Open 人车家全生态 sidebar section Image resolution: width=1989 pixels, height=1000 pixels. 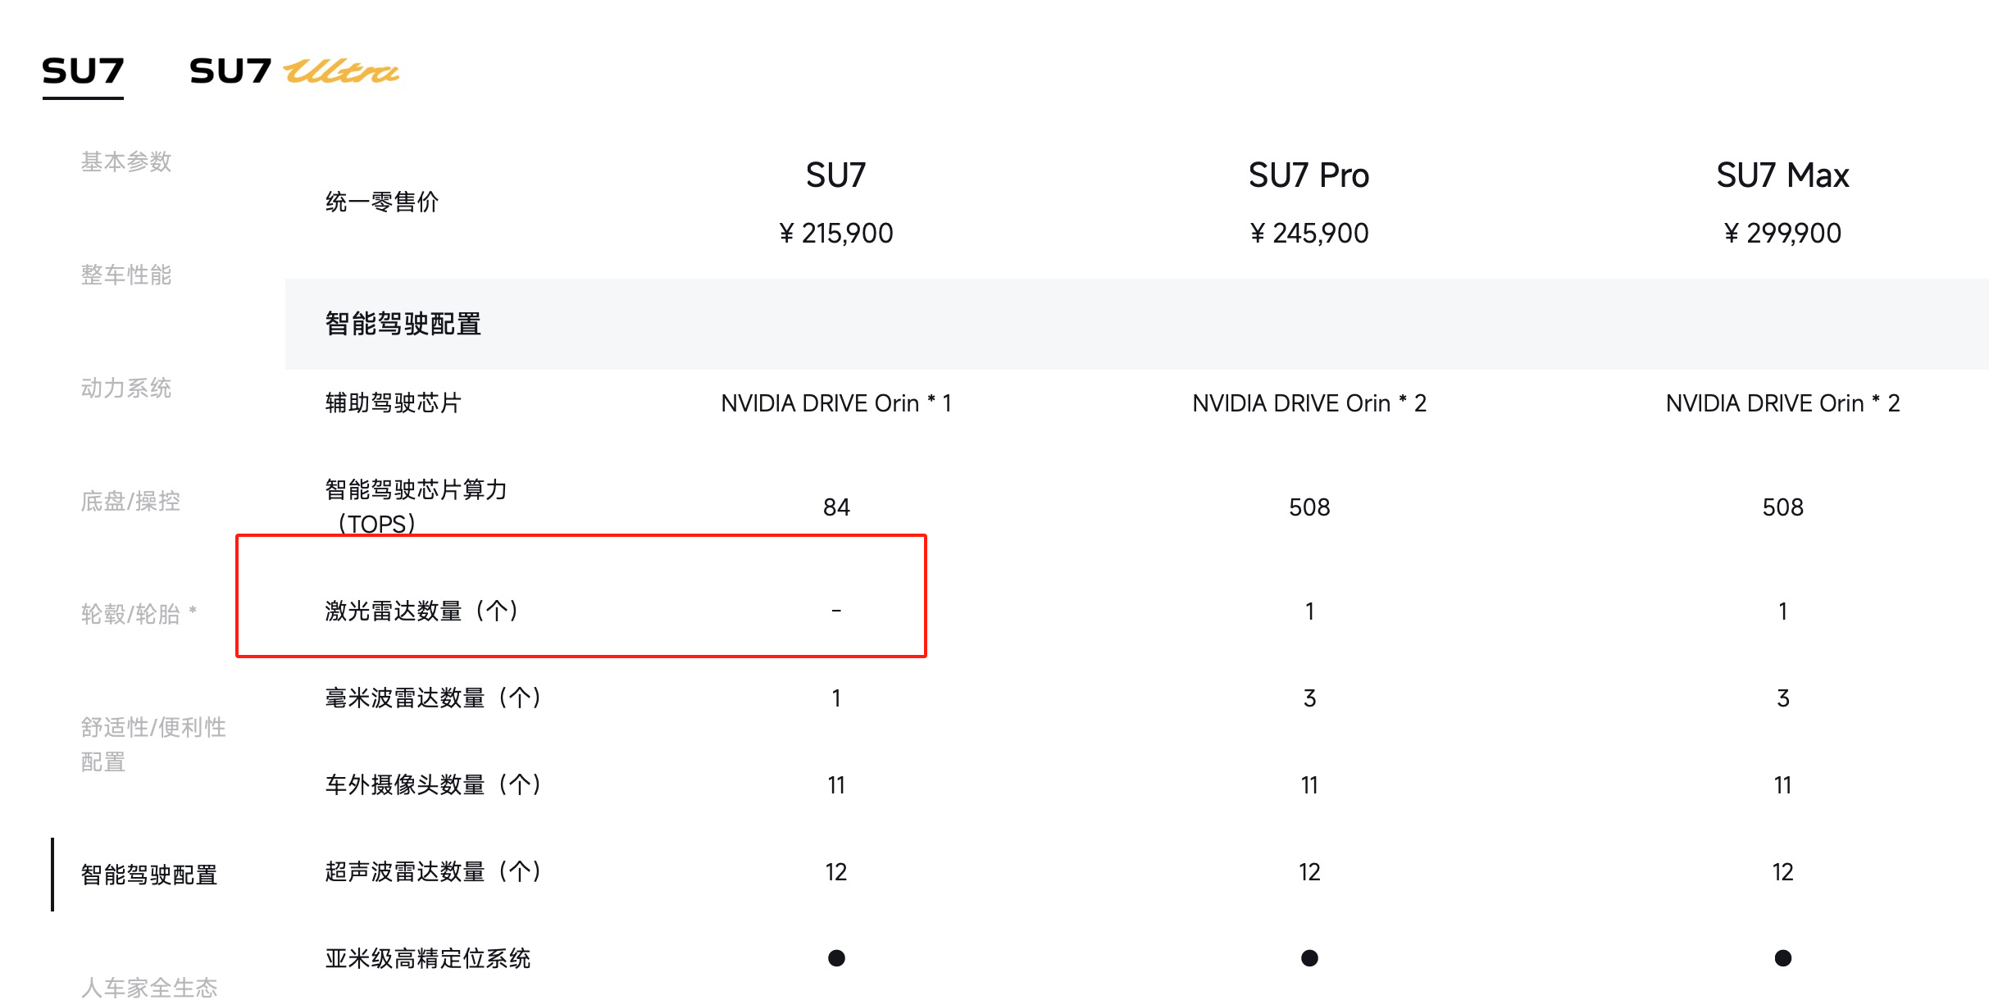tap(149, 987)
